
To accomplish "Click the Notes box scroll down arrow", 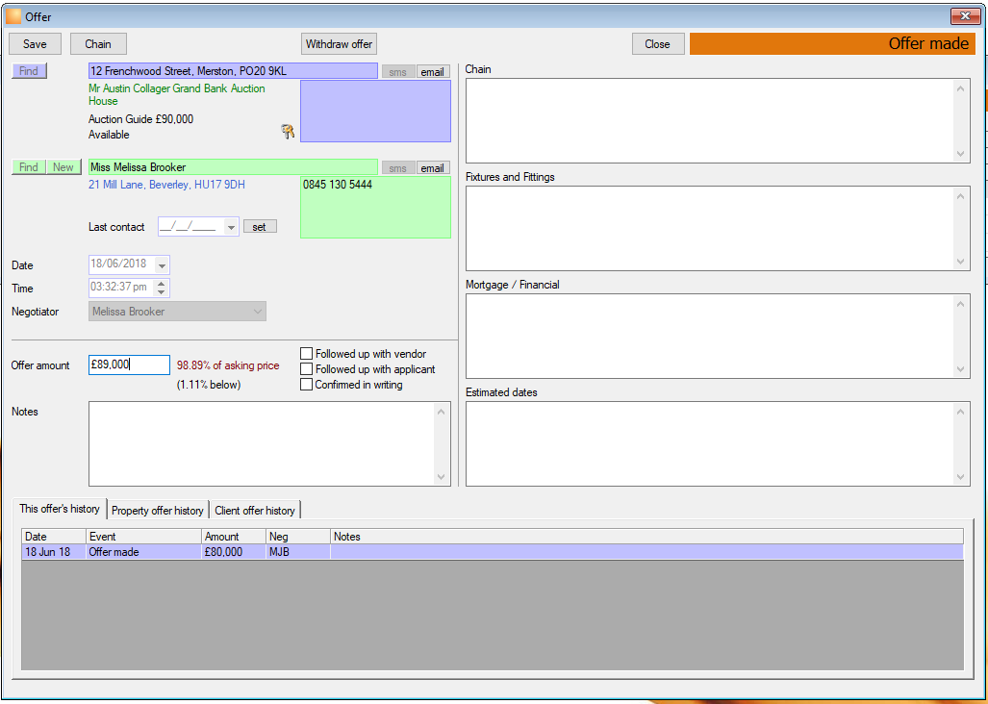I will coord(441,477).
